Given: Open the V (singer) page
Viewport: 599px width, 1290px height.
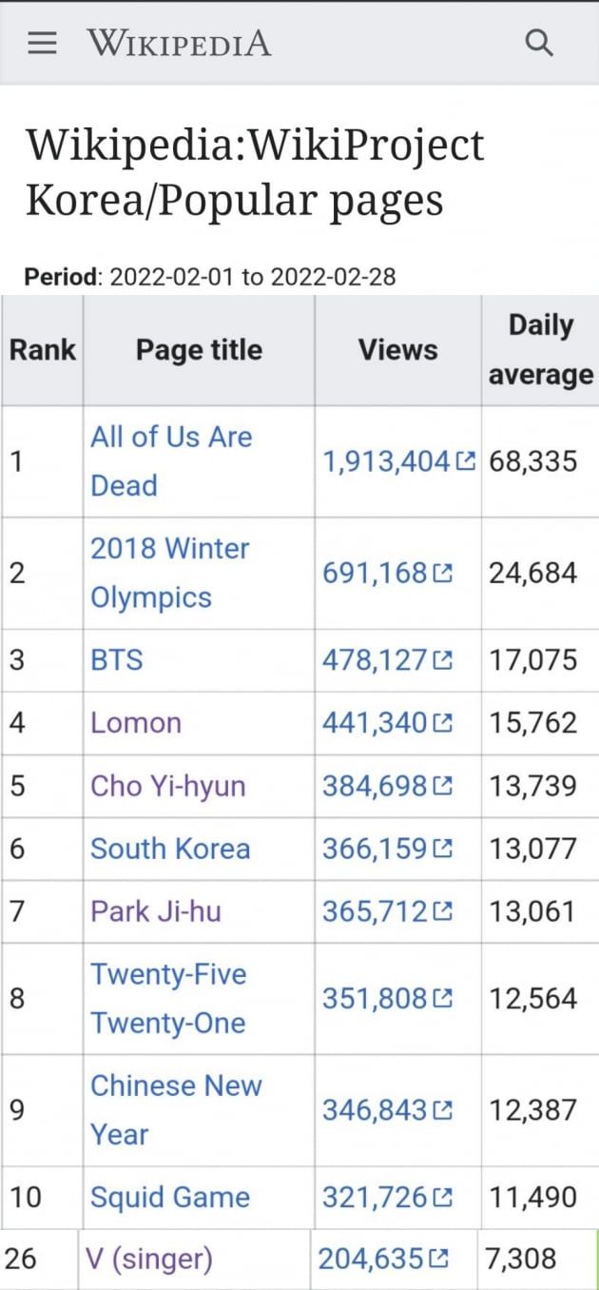Looking at the screenshot, I should [148, 1260].
